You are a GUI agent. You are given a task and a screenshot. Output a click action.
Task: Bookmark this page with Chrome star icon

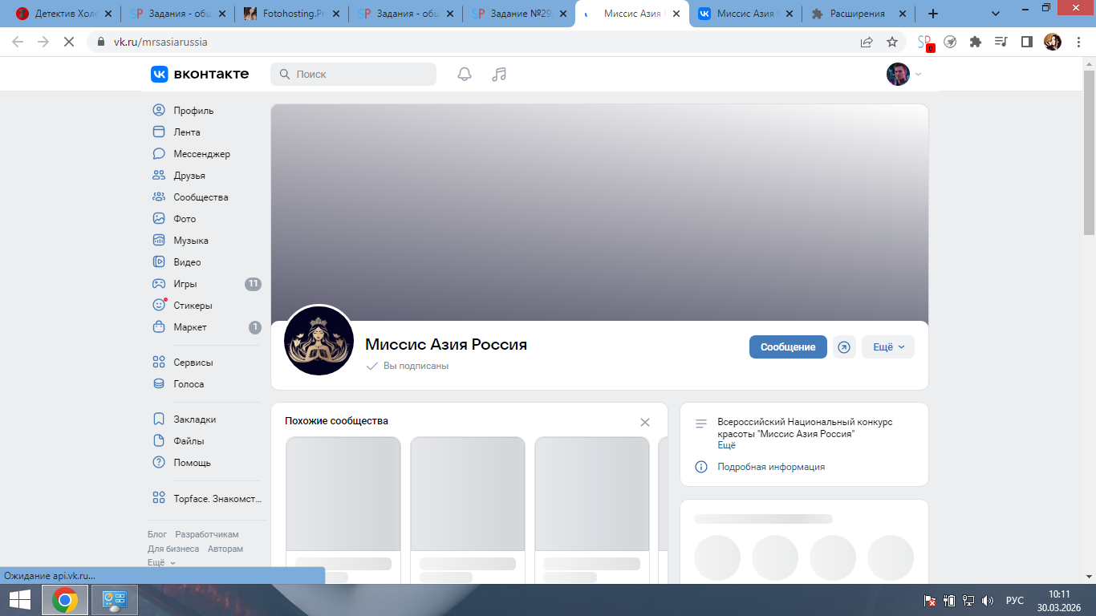[891, 42]
